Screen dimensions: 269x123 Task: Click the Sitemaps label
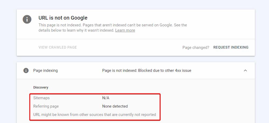(x=41, y=98)
